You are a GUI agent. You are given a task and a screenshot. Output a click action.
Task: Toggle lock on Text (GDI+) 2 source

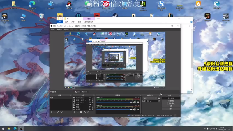(x=93, y=100)
